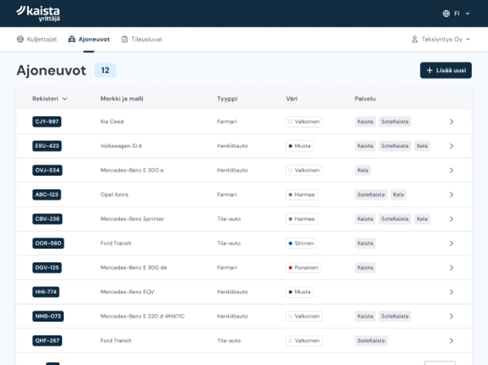Open details chevron for OOR-560 row
This screenshot has width=488, height=365.
pyautogui.click(x=451, y=243)
